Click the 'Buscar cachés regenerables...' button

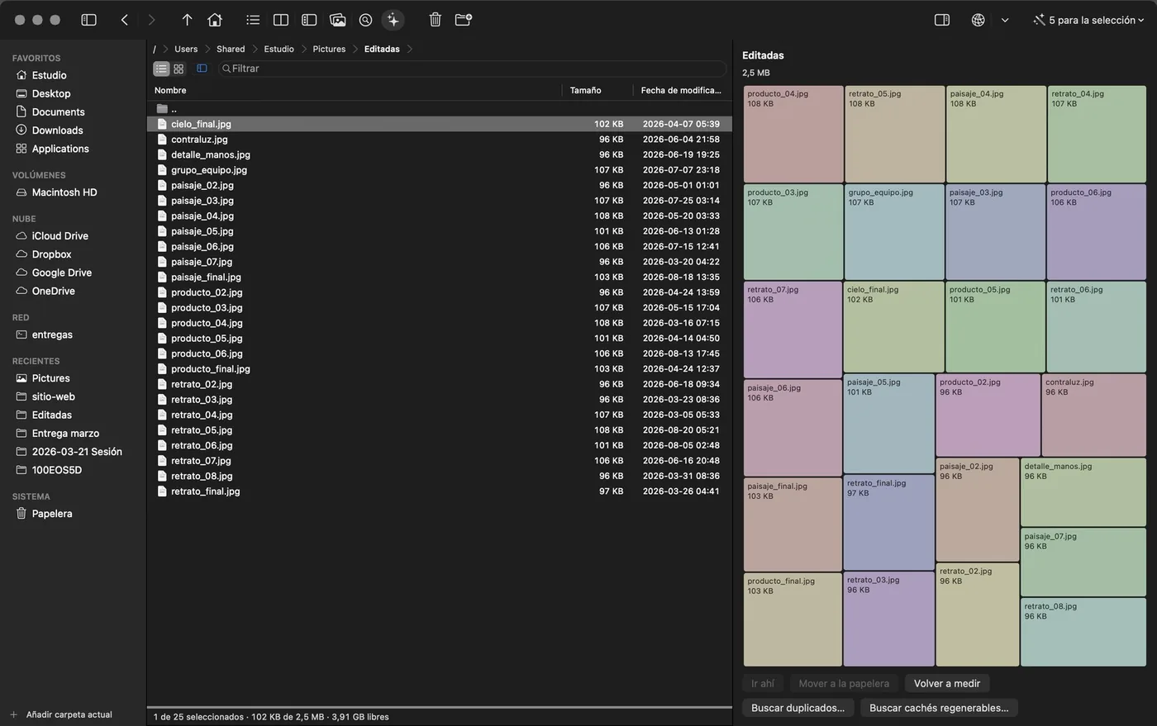[x=939, y=708]
